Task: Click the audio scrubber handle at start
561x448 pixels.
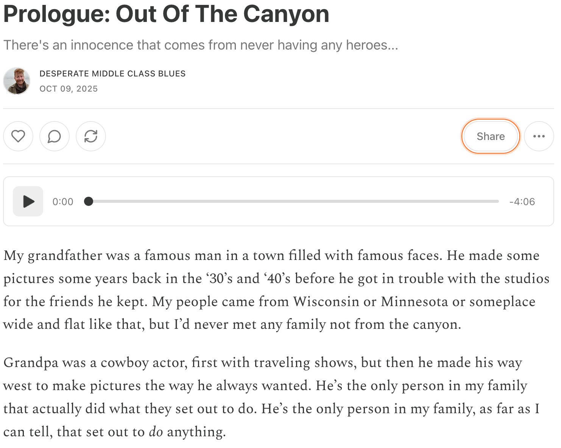Action: (x=89, y=201)
